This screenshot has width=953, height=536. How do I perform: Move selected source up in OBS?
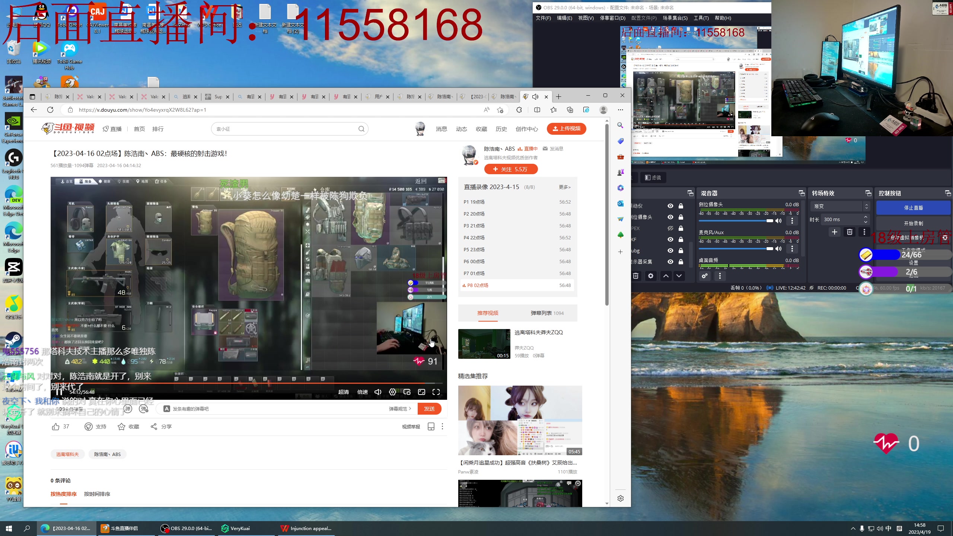click(666, 276)
